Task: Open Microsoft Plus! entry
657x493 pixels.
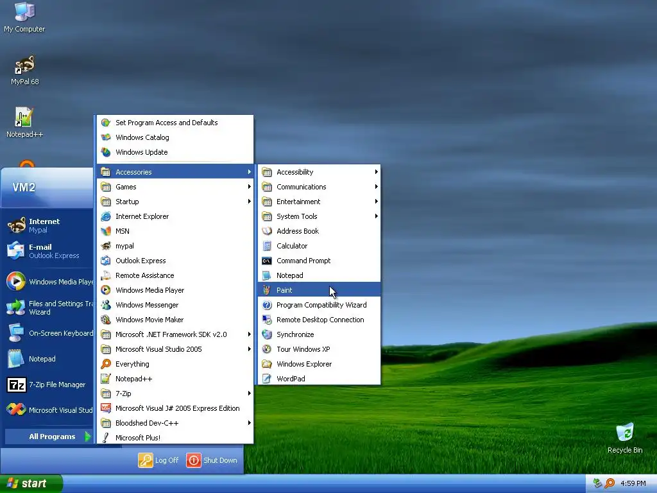Action: tap(175, 438)
